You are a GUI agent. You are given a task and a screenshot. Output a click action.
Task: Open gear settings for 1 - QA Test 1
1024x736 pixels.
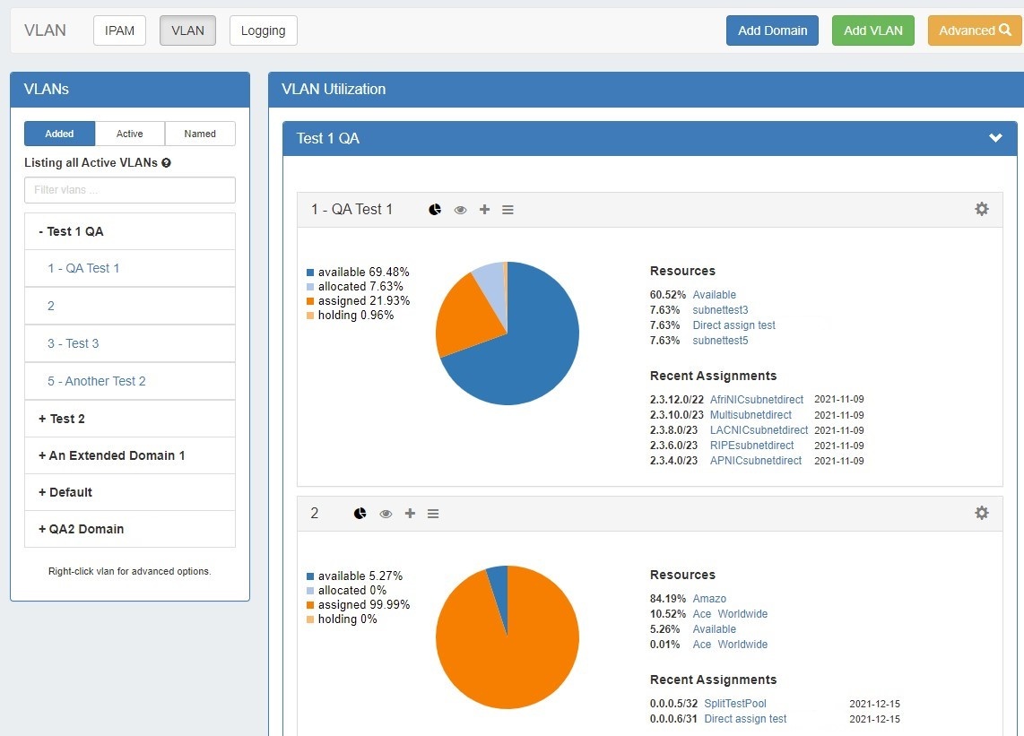pos(982,209)
